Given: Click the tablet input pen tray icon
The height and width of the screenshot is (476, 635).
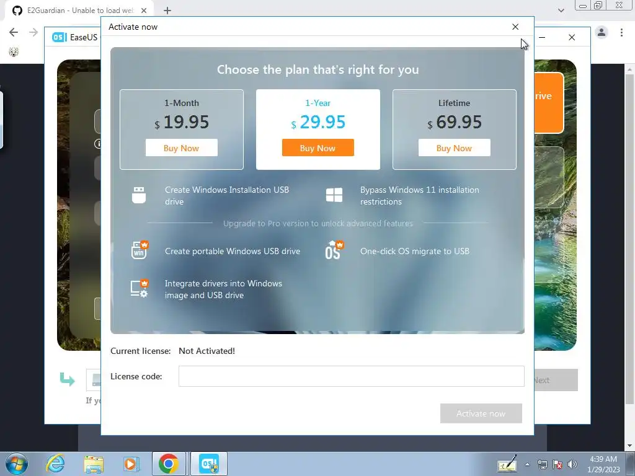Looking at the screenshot, I should point(507,464).
